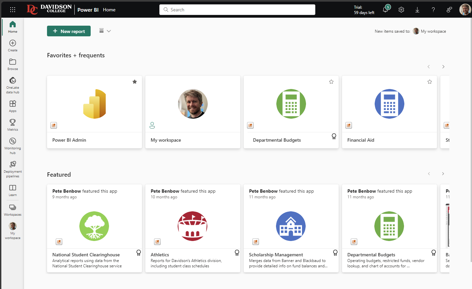
Task: Show previous Favorites + frequents items
Action: pos(429,67)
